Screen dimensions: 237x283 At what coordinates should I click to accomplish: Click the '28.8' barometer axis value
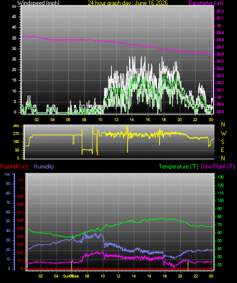[x=220, y=111]
